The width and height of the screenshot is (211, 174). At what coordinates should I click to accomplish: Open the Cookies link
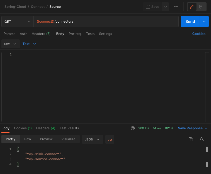(199, 34)
